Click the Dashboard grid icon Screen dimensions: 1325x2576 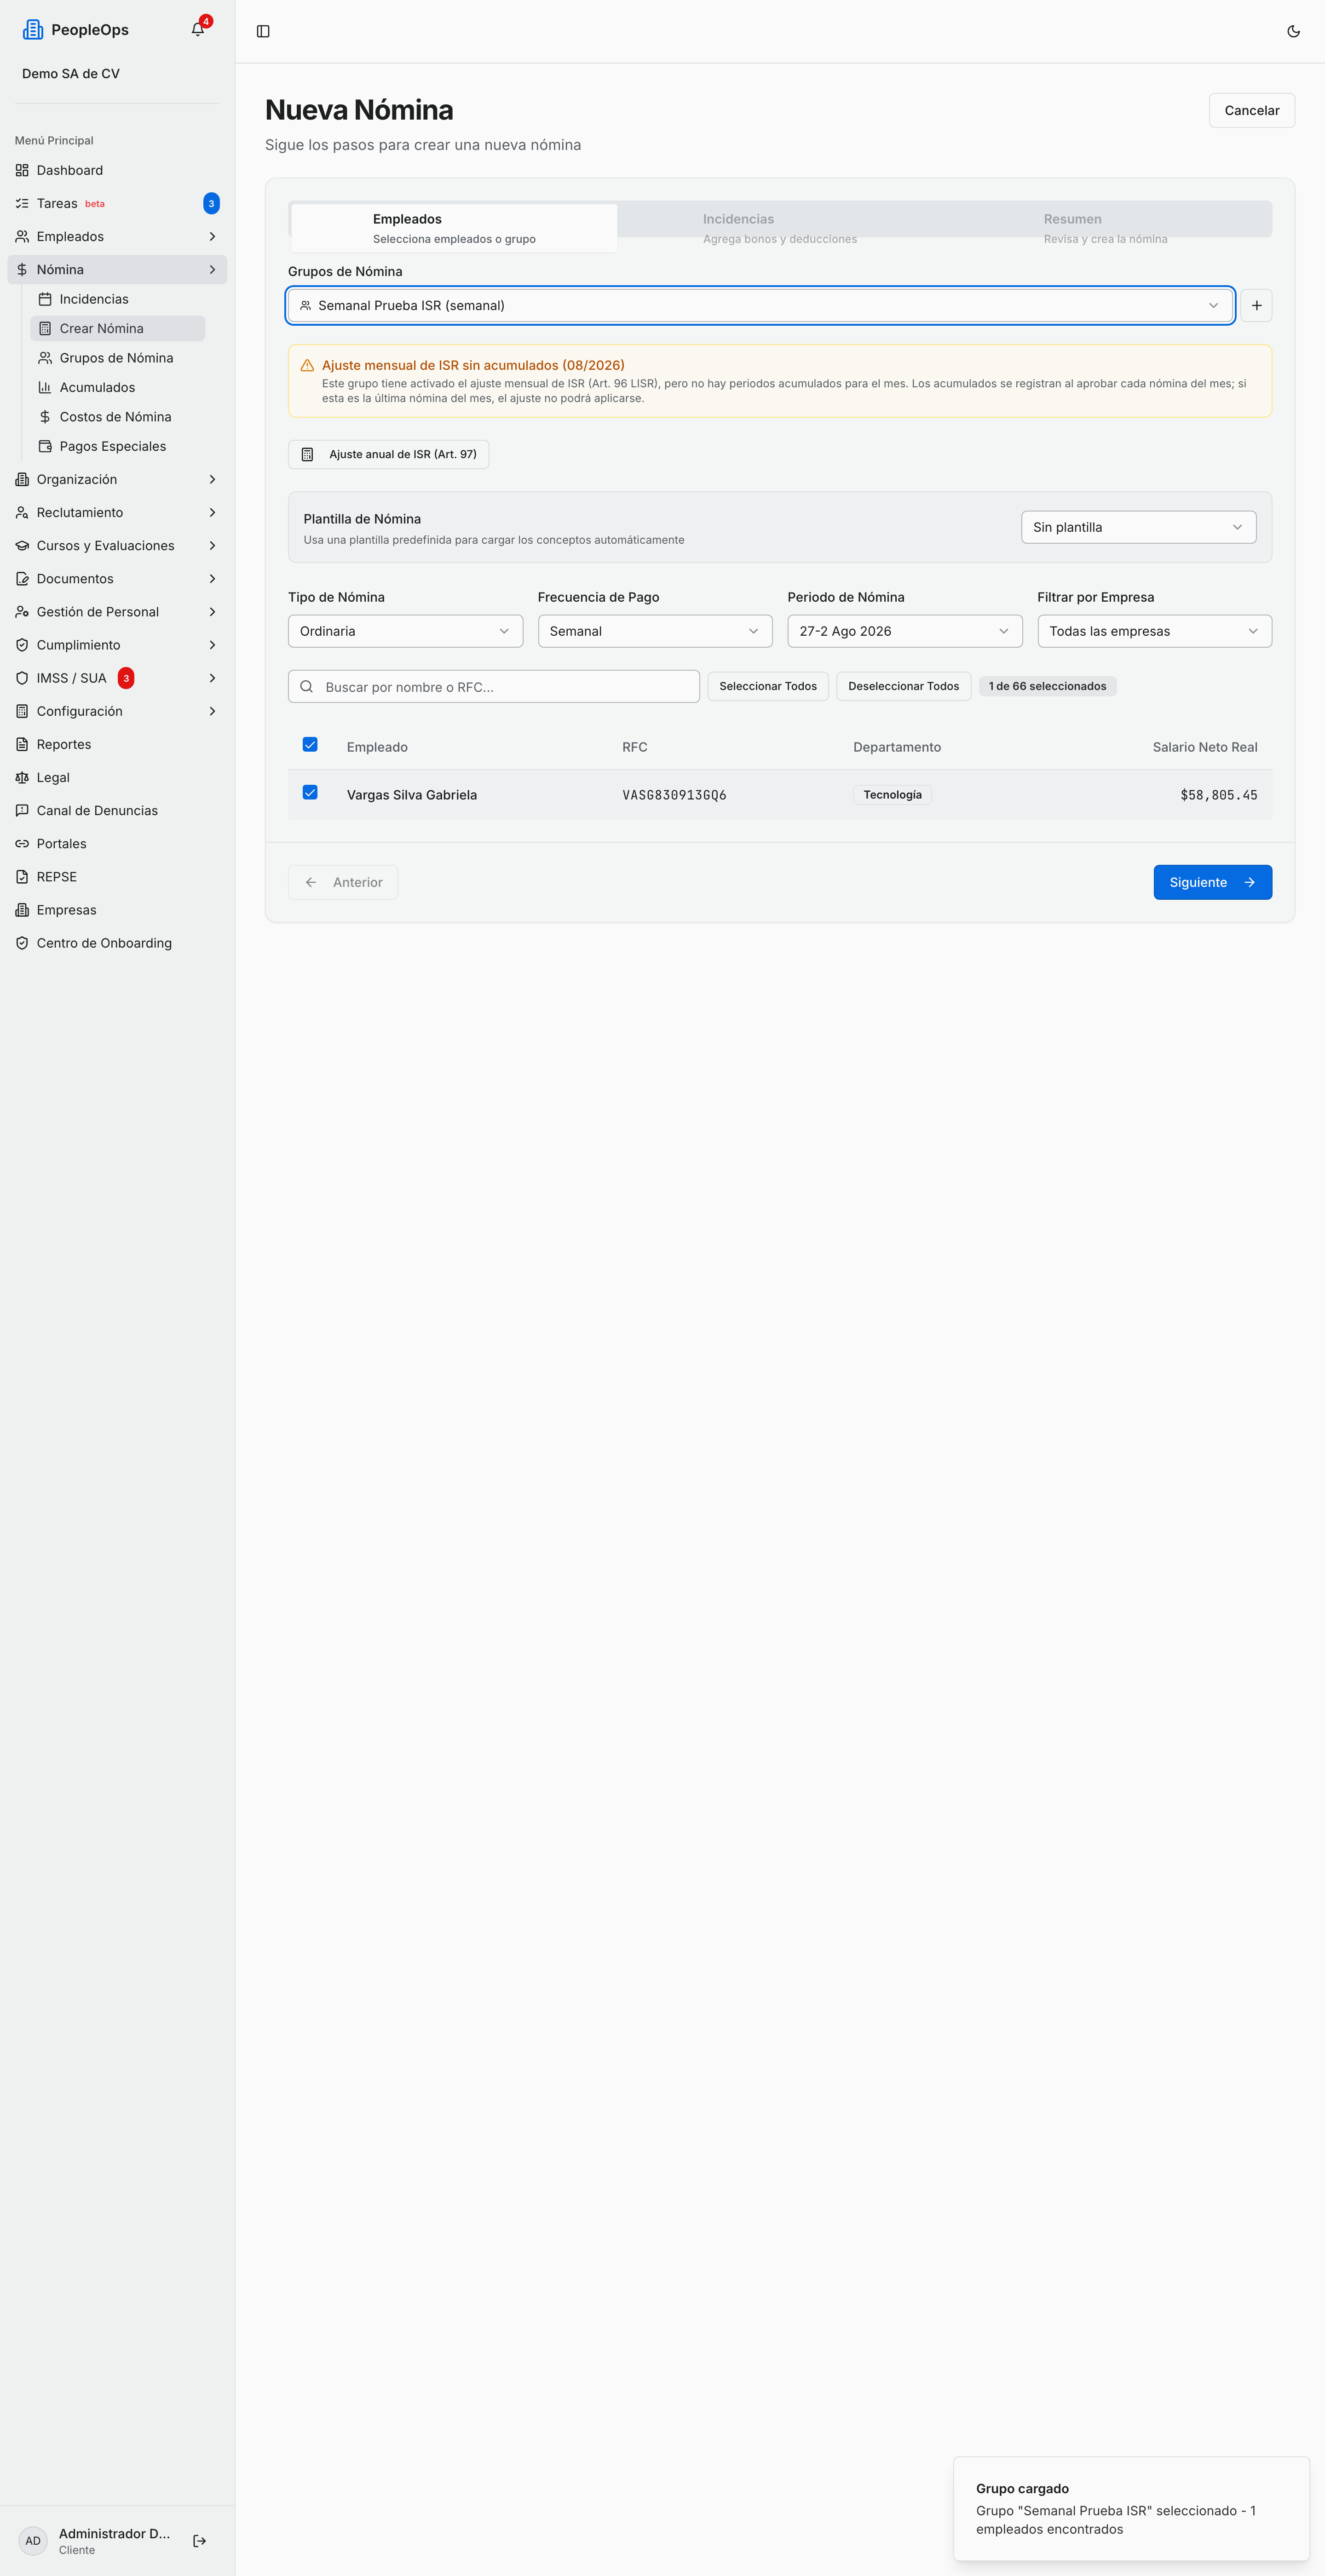(22, 170)
